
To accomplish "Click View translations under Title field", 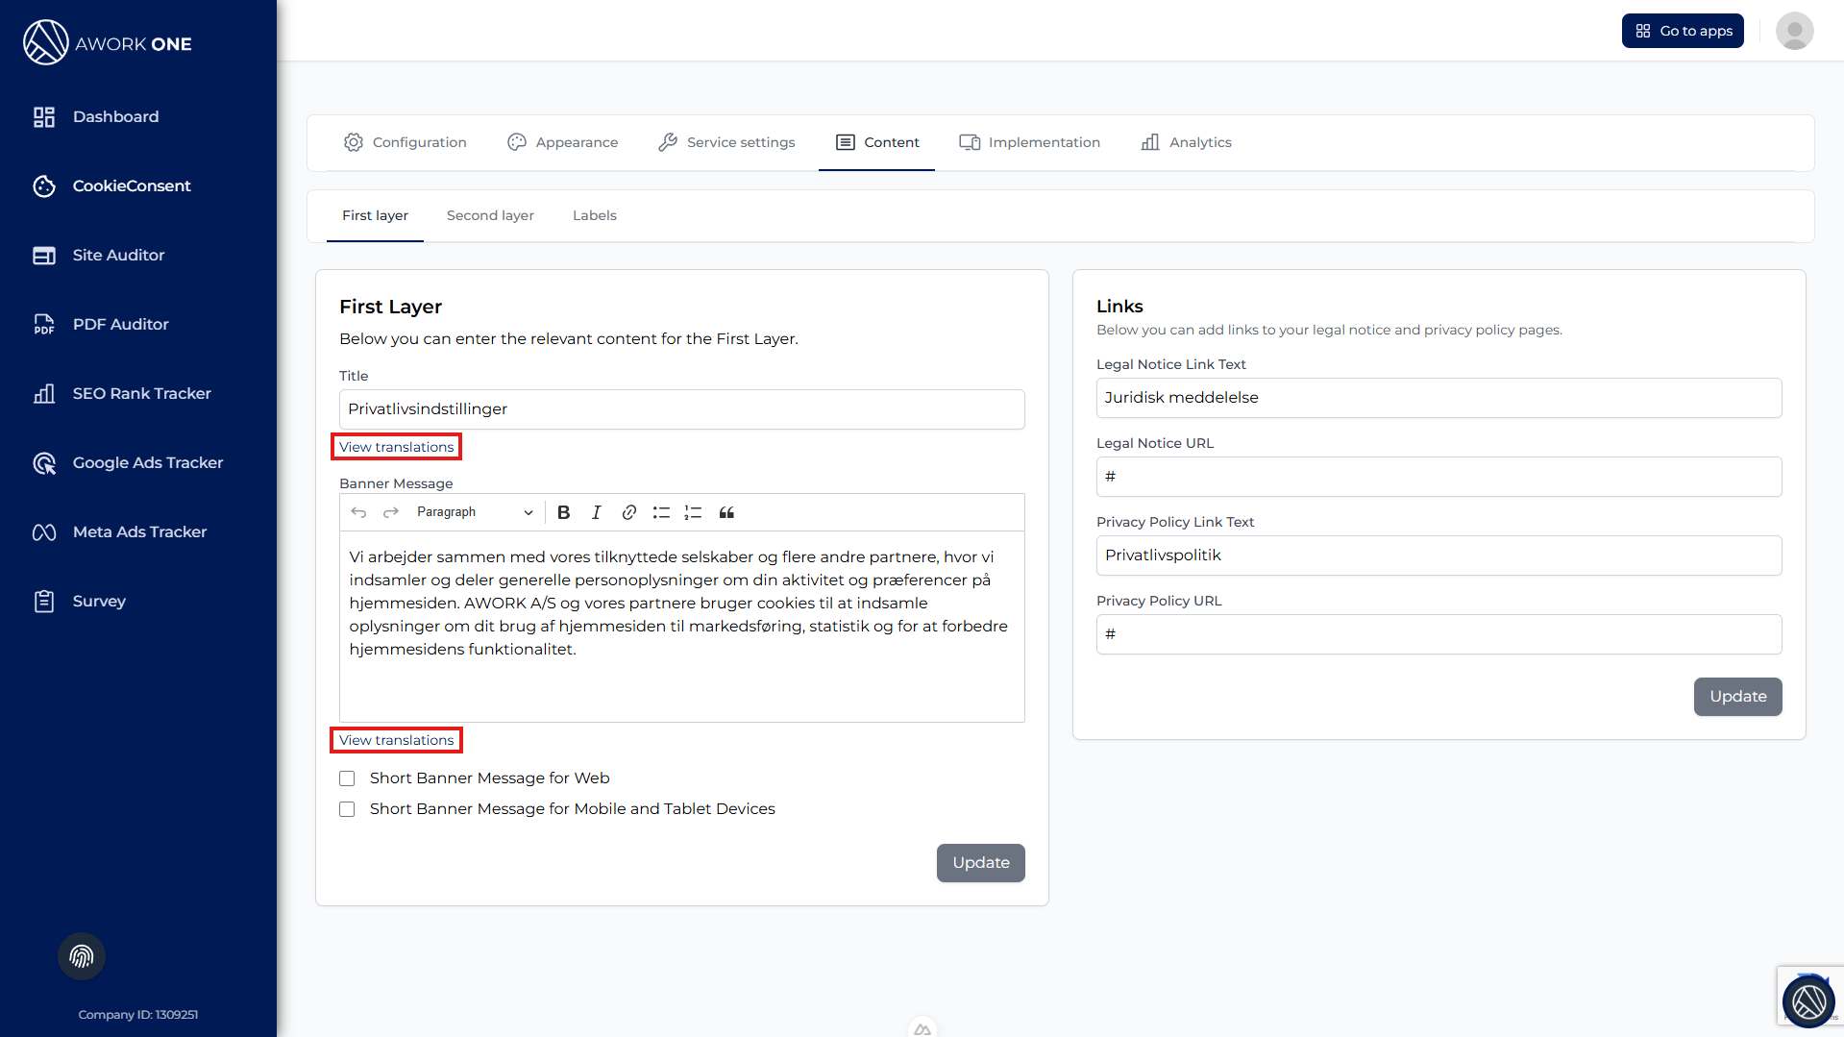I will (396, 447).
